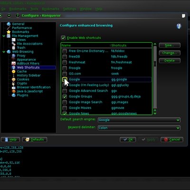Open the Settings menu
This screenshot has width=190, height=190.
coord(69,9)
